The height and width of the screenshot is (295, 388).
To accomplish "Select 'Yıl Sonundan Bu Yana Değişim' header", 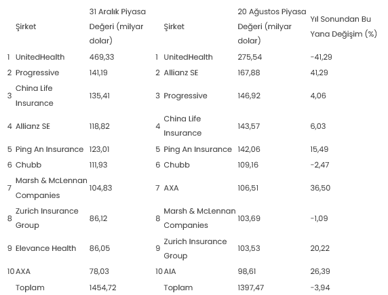I will click(343, 26).
